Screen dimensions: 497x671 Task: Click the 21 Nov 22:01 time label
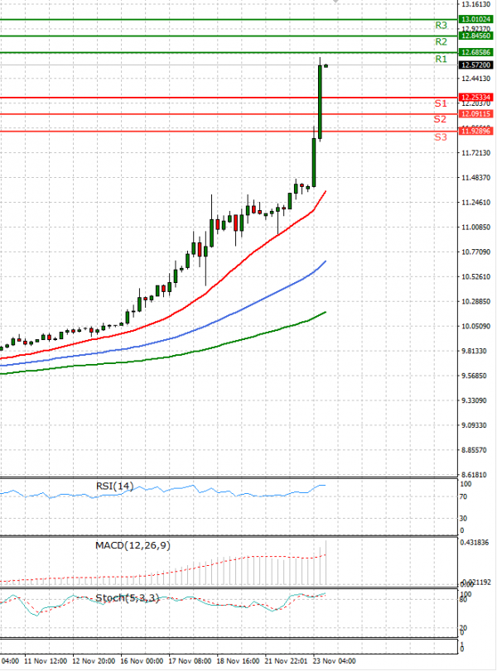click(286, 661)
